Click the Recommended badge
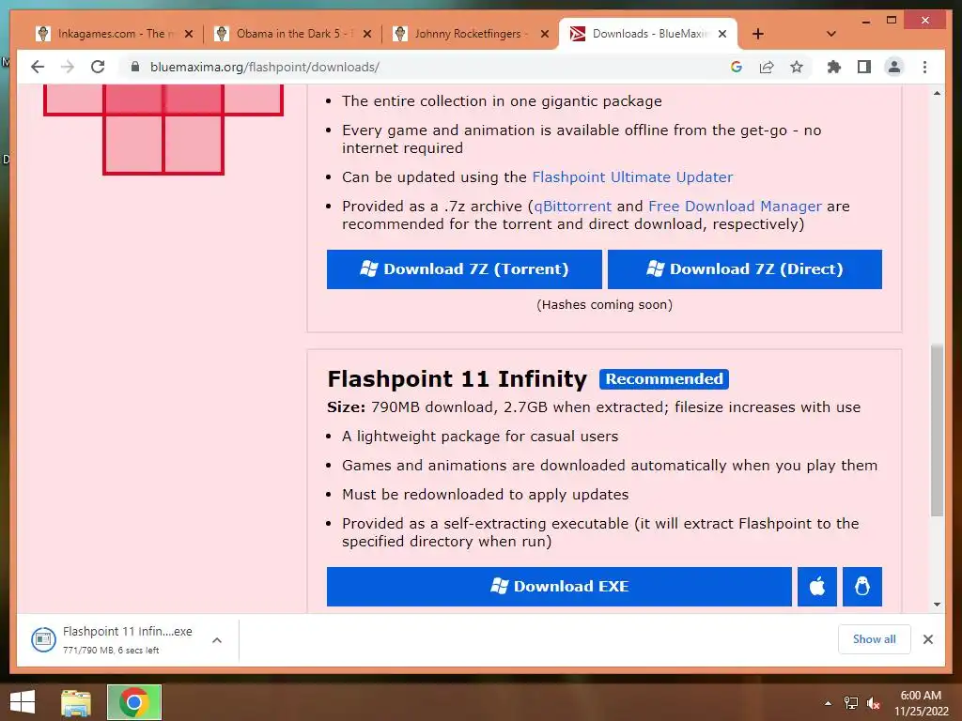Screen dimensions: 962x721 pyautogui.click(x=664, y=379)
